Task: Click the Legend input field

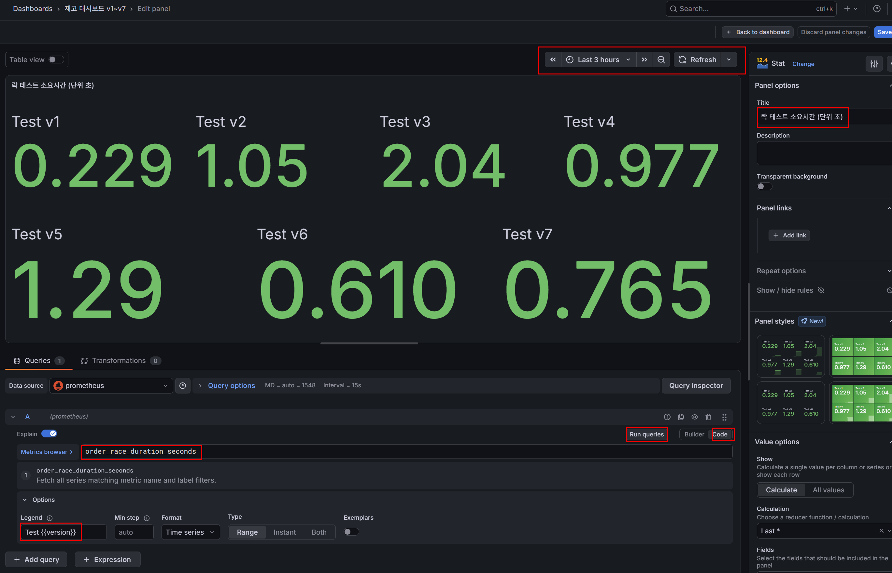Action: (64, 532)
